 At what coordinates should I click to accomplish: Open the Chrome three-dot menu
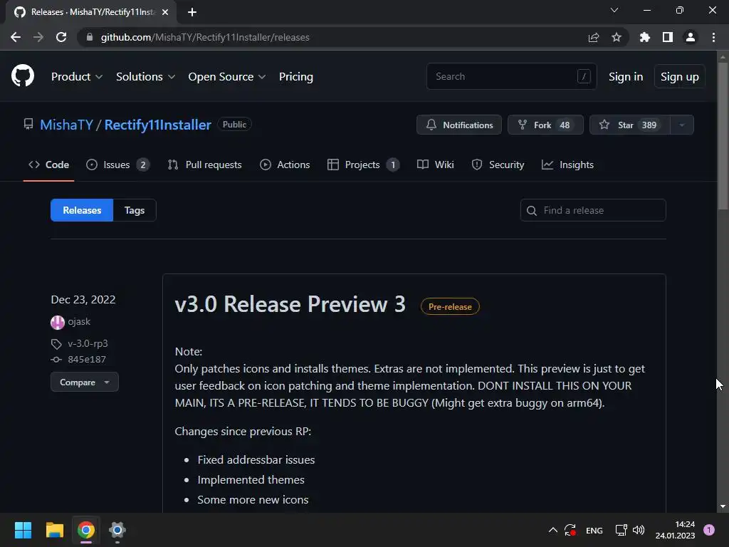pyautogui.click(x=713, y=37)
